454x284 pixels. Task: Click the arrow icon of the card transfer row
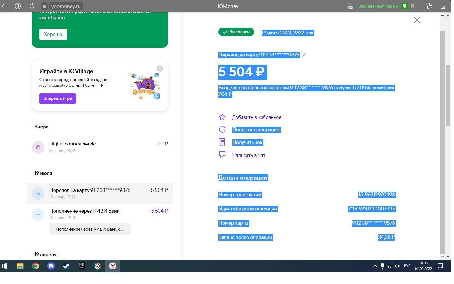click(38, 194)
